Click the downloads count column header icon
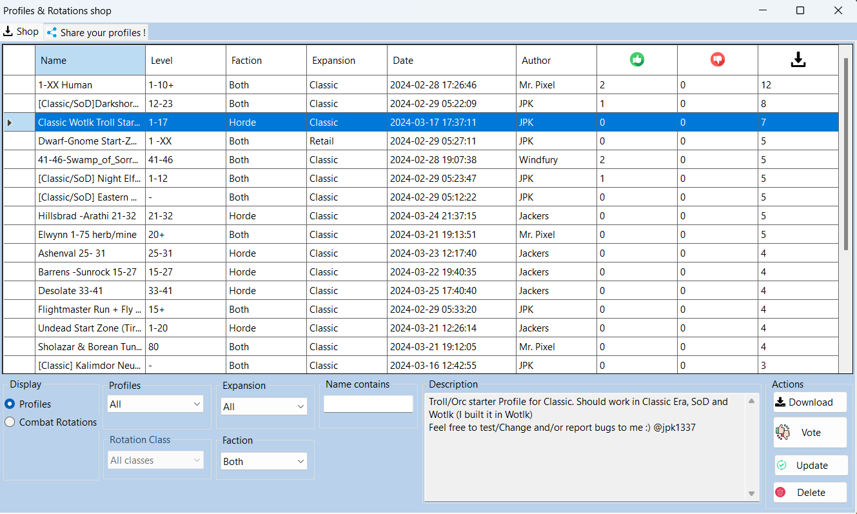 pyautogui.click(x=798, y=60)
